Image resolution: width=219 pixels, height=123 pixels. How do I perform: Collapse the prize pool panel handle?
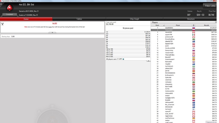148,61
